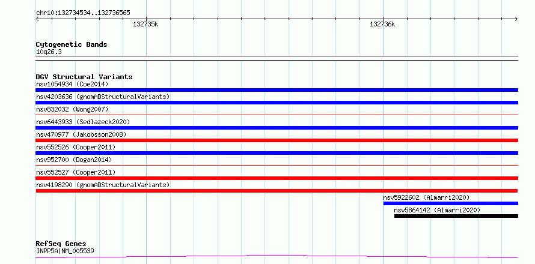Open nsv5922602 (Almarri2020) label

426,197
